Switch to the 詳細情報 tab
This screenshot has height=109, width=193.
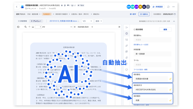(x=23, y=21)
